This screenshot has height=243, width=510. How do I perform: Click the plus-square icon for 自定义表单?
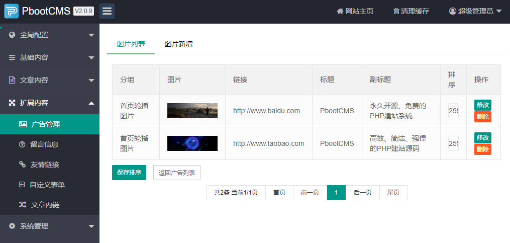pos(22,185)
